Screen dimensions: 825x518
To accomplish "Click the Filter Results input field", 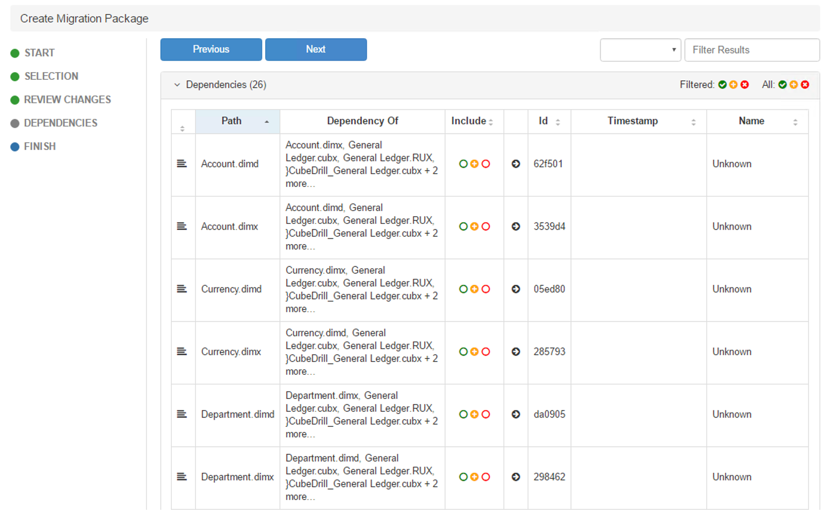I will 751,50.
